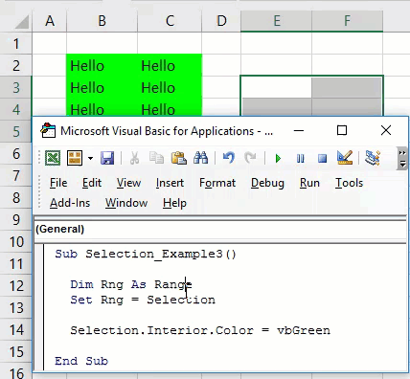The height and width of the screenshot is (379, 410).
Task: Open the Debug menu
Action: pyautogui.click(x=267, y=183)
